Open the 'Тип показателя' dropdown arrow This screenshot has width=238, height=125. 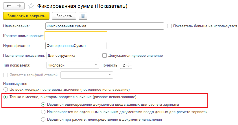(x=96, y=65)
